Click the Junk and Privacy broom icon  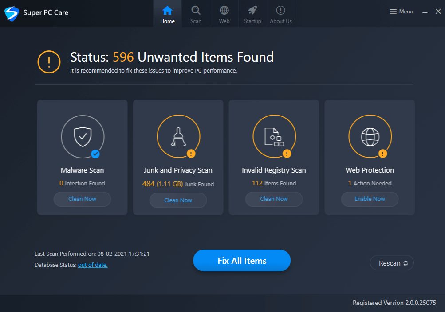click(x=178, y=137)
